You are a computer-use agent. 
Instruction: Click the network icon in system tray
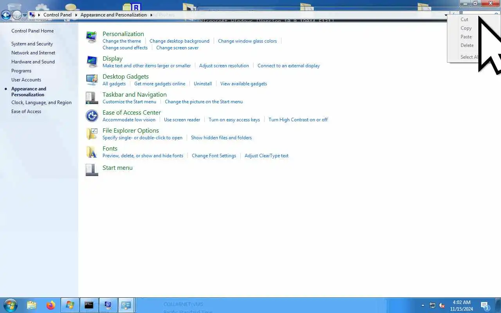[433, 306]
